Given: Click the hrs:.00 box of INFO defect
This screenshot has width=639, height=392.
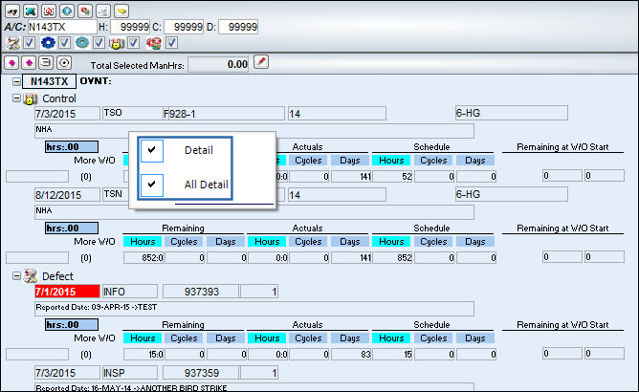Looking at the screenshot, I should point(72,325).
